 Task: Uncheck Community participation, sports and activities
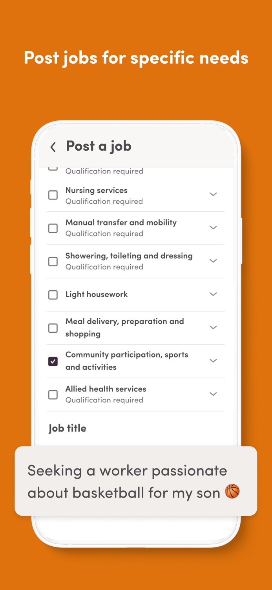tap(53, 361)
